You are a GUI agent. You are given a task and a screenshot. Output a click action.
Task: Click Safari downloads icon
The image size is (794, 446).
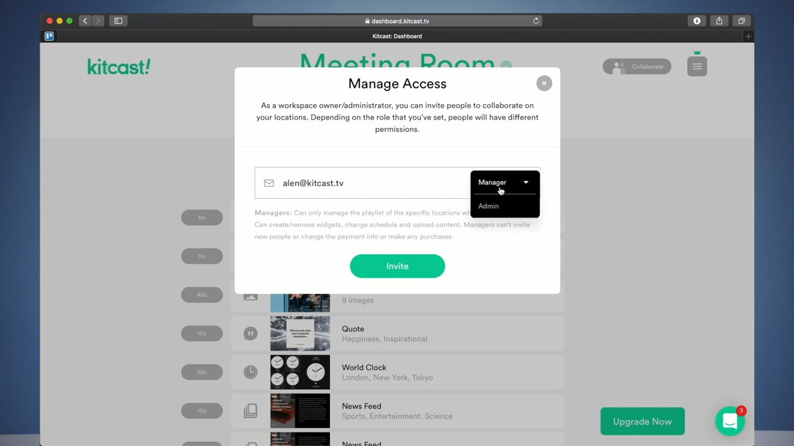pos(697,20)
